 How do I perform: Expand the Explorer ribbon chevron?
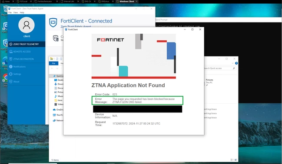233,63
